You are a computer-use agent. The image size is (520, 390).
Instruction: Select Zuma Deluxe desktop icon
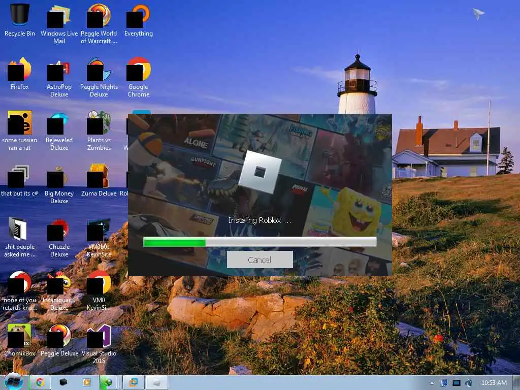pos(99,180)
